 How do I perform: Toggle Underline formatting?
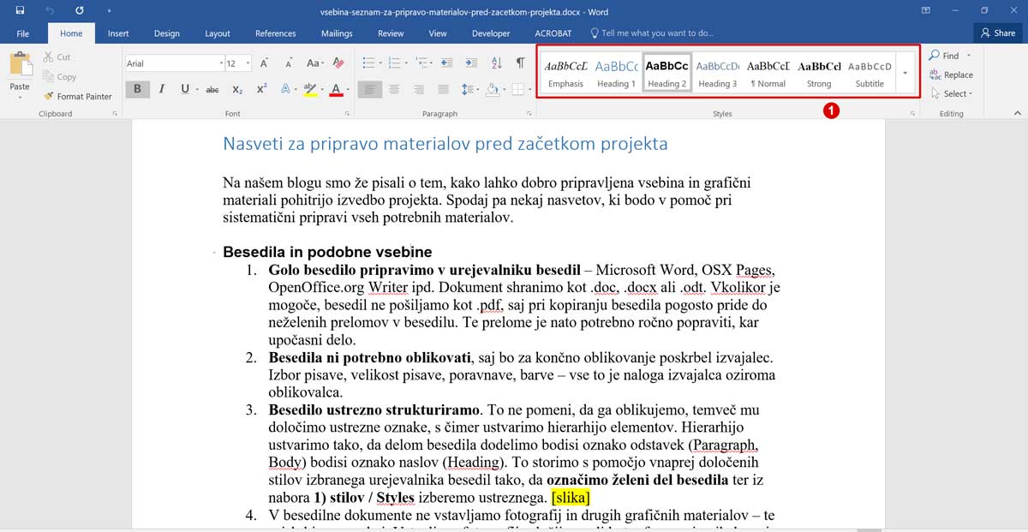point(184,89)
